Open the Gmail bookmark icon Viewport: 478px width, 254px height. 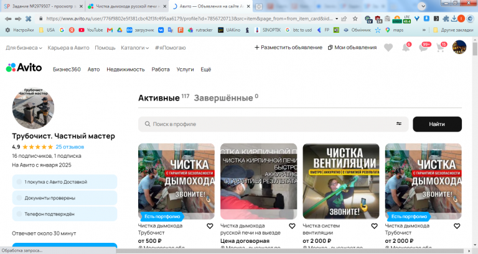point(110,30)
